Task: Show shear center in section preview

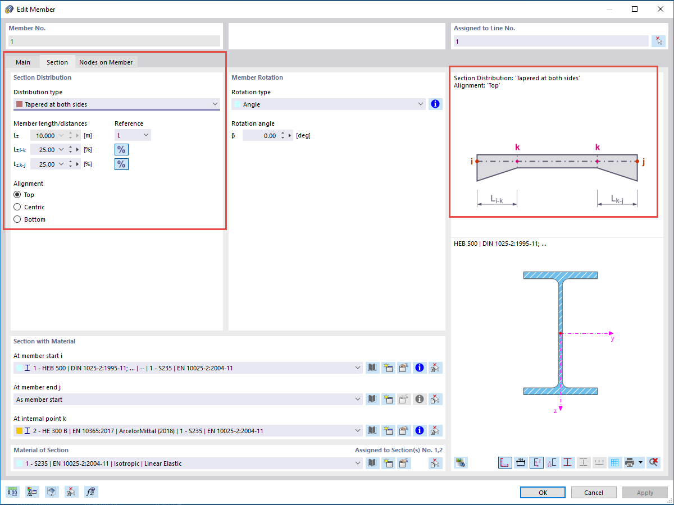Action: [x=552, y=462]
